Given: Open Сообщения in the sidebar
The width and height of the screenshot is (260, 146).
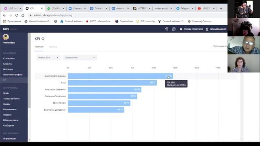Looking at the screenshot, I should pos(9,125).
